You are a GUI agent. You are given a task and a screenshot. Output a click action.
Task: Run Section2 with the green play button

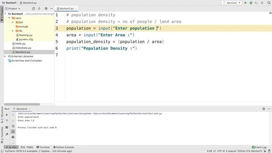coord(246,3)
